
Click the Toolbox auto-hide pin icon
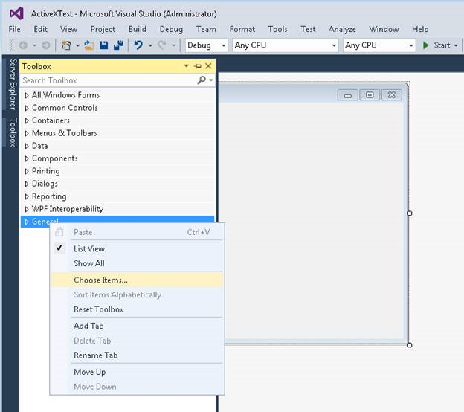click(197, 66)
